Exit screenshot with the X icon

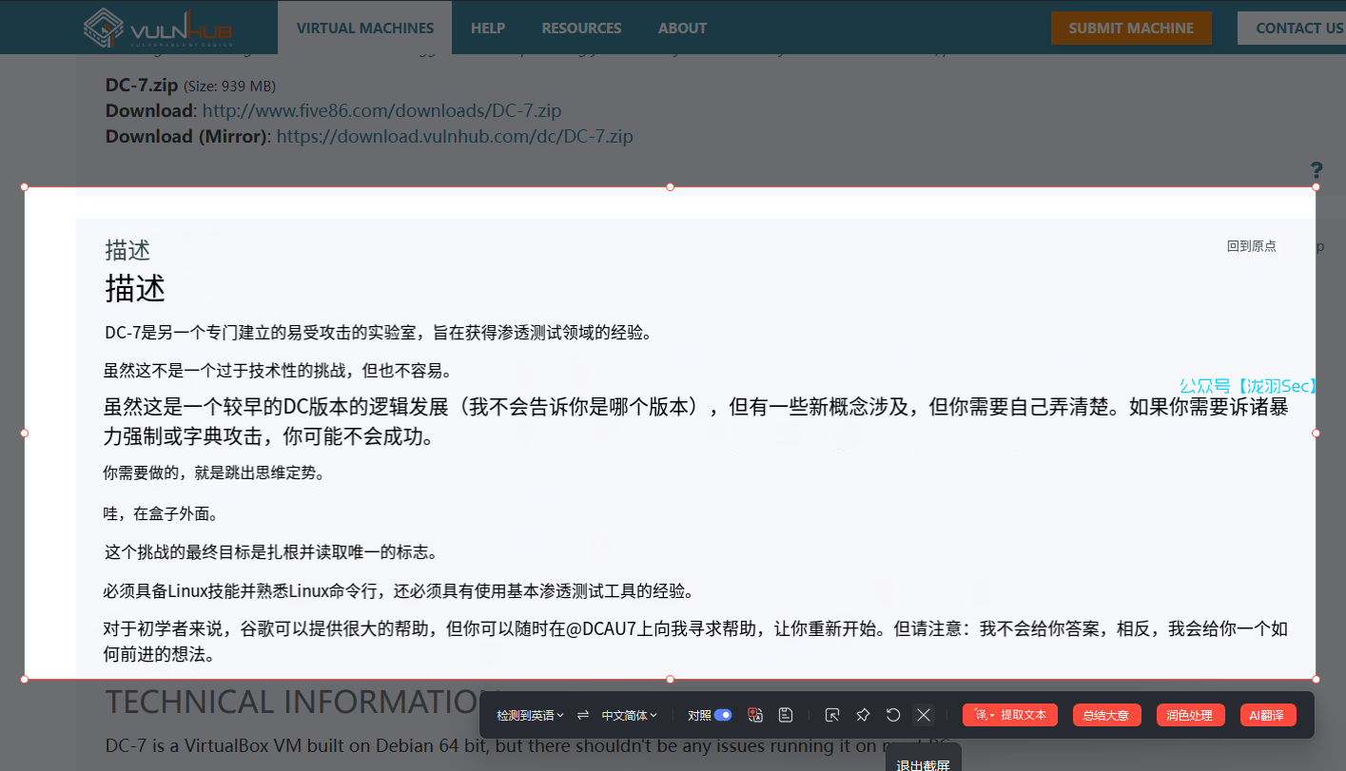[x=924, y=715]
